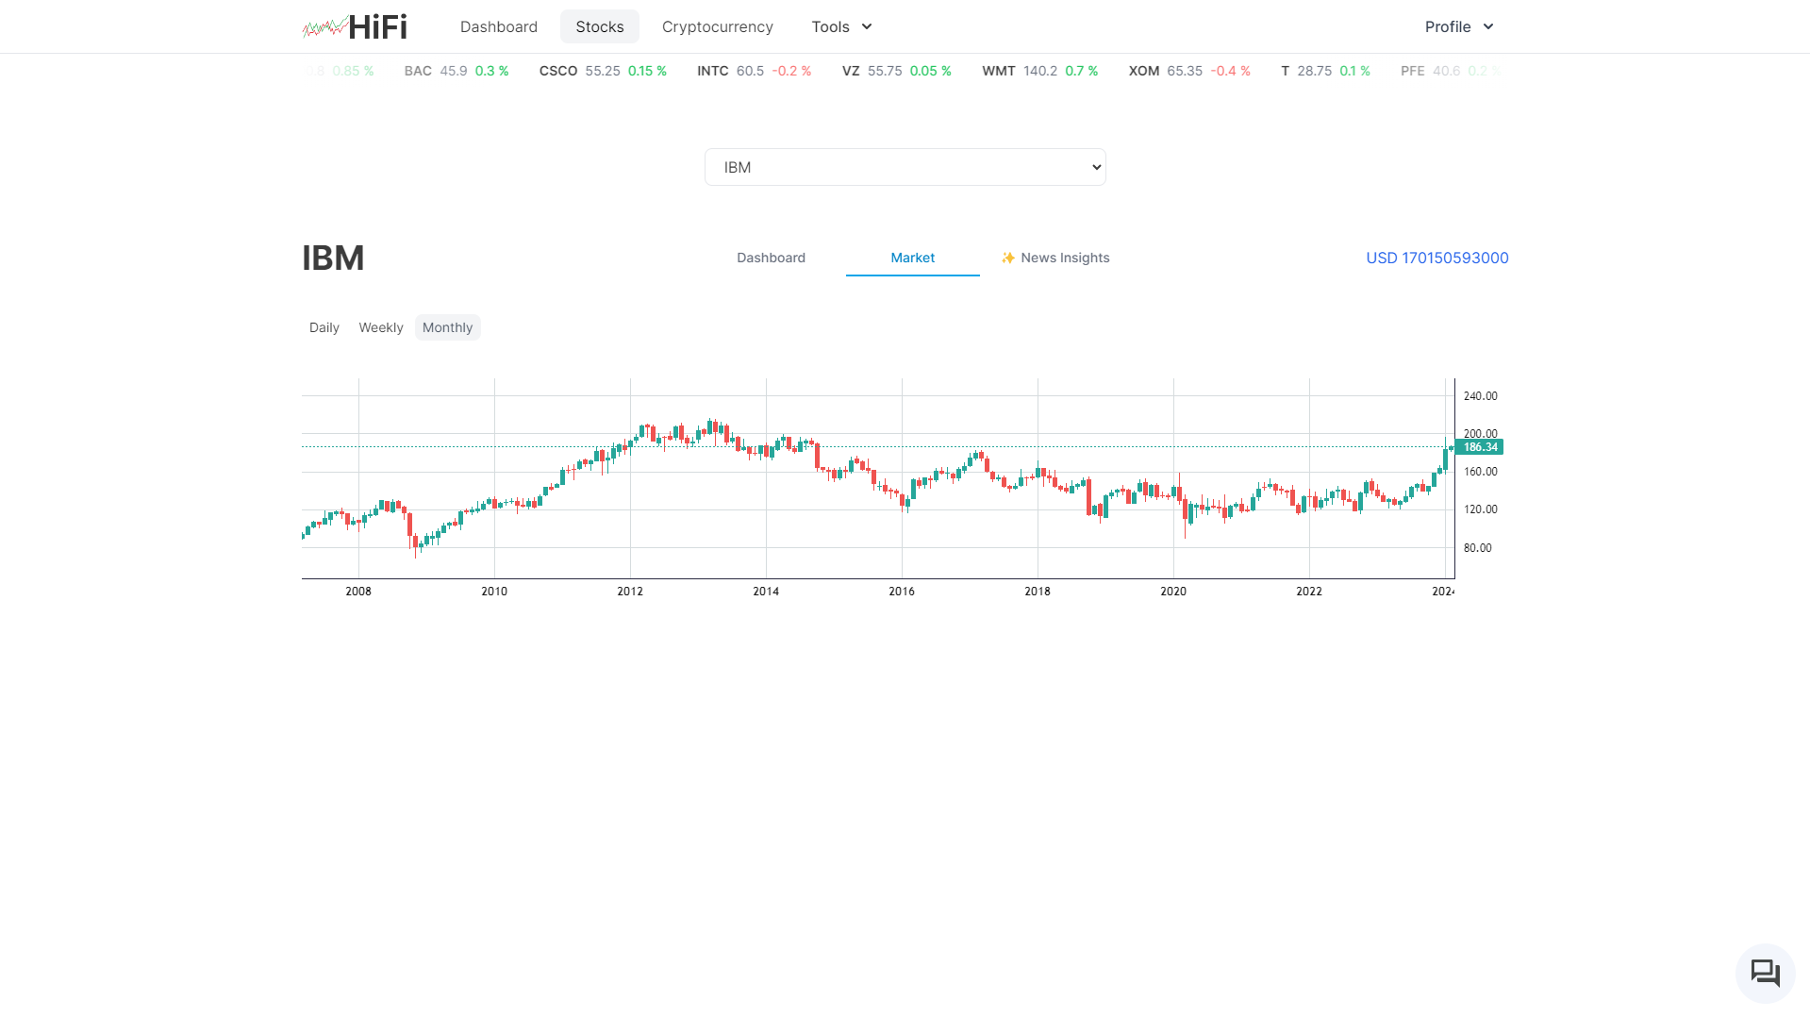
Task: Open the Stocks nav item
Action: (600, 26)
